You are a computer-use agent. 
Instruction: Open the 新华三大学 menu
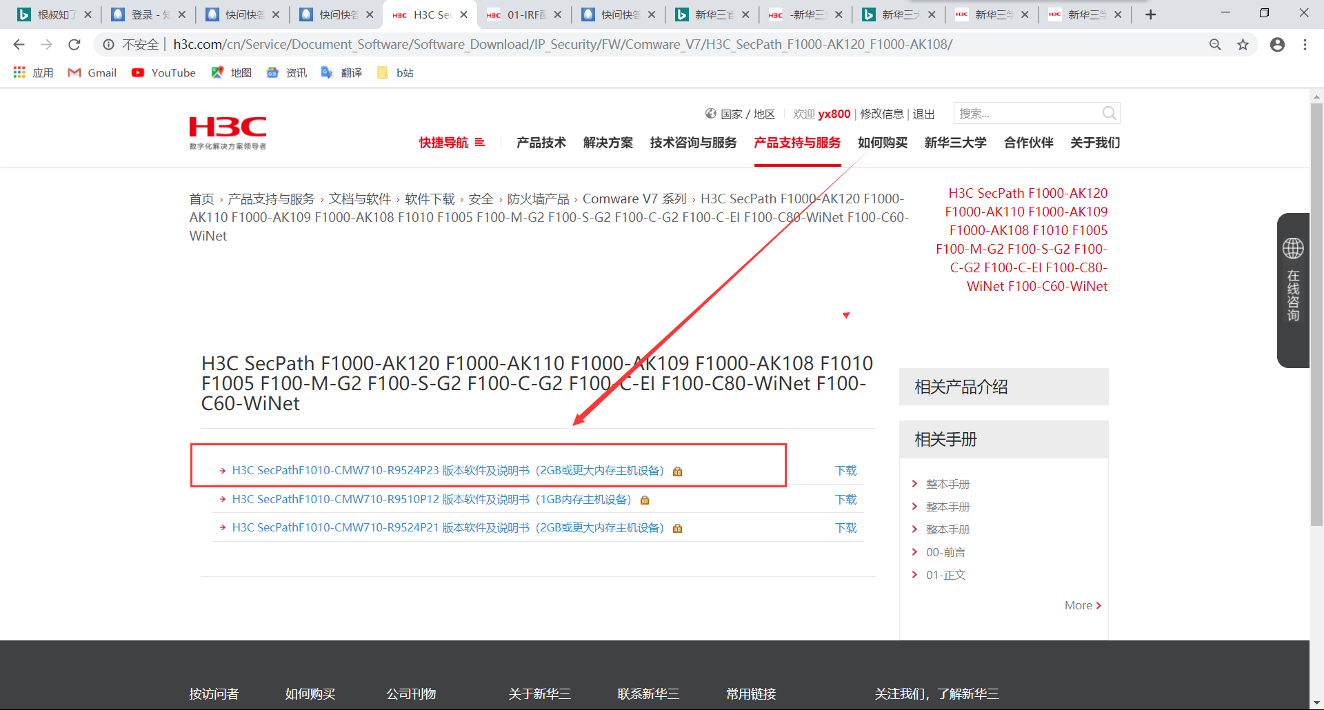pyautogui.click(x=956, y=143)
